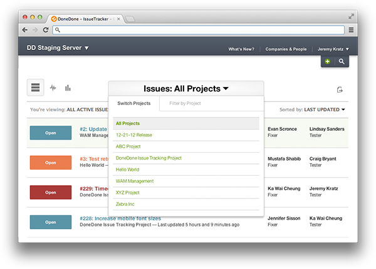Viewport: 376px width, 269px height.
Task: Click tester name Craig Bryant
Action: coord(323,159)
